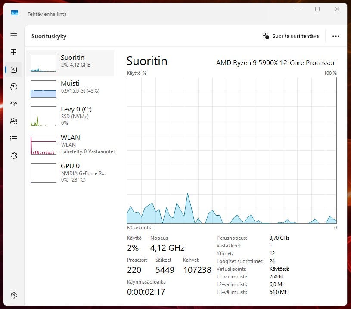Click the Tehtävienhallinta window title
351x309 pixels.
tap(47, 14)
